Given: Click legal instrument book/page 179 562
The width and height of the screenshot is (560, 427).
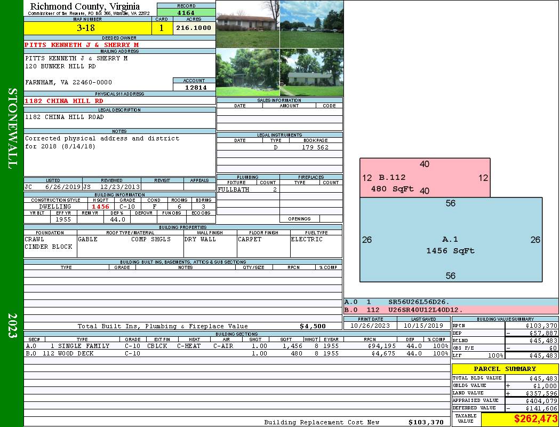Looking at the screenshot, I should (315, 147).
